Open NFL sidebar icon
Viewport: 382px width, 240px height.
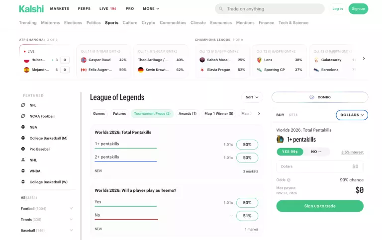[x=23, y=105]
